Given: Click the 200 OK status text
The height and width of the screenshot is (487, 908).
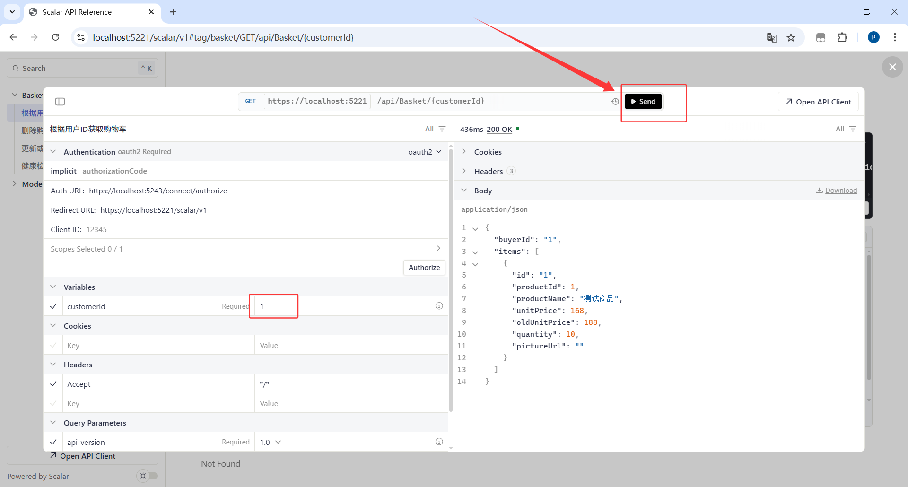Looking at the screenshot, I should pos(499,129).
